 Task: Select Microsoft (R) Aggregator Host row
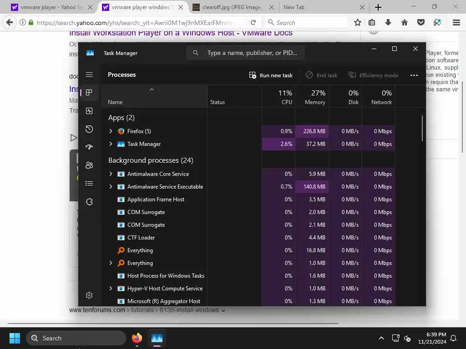point(248,301)
